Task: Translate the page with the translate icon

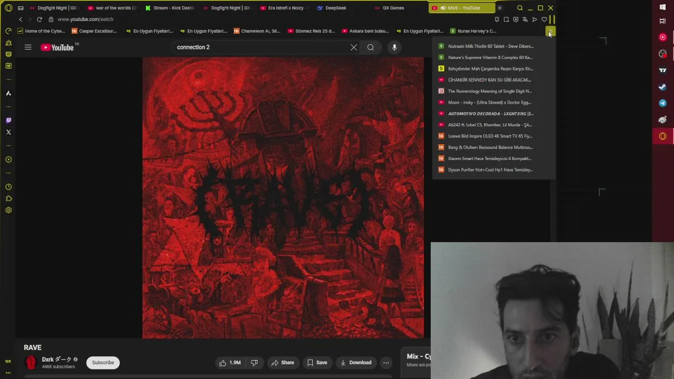Action: pyautogui.click(x=525, y=19)
